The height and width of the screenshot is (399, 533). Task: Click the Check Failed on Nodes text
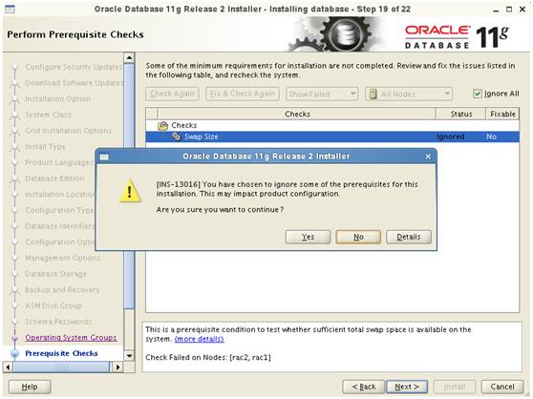coord(208,357)
